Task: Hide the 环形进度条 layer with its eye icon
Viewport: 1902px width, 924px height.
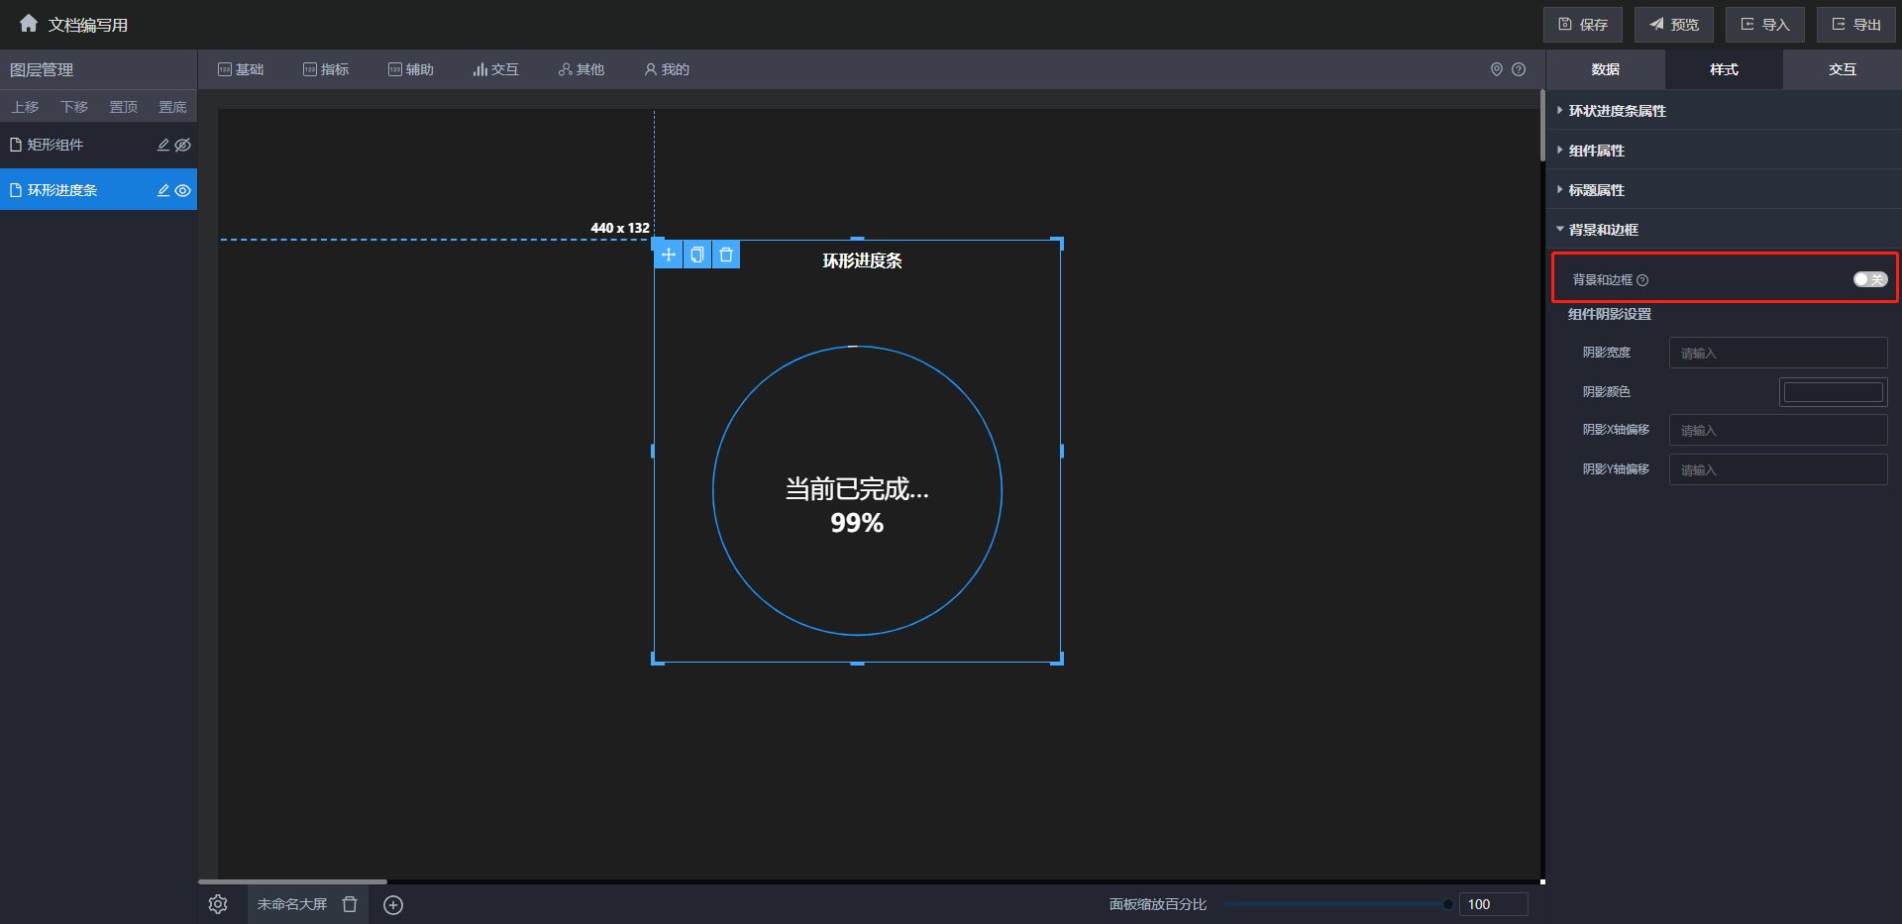Action: (x=183, y=190)
